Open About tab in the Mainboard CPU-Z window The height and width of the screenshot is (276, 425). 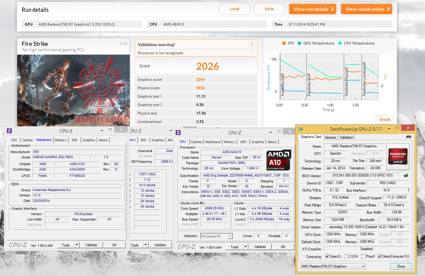(103, 140)
